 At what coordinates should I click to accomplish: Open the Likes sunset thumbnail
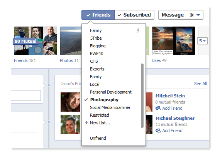pos(173,41)
